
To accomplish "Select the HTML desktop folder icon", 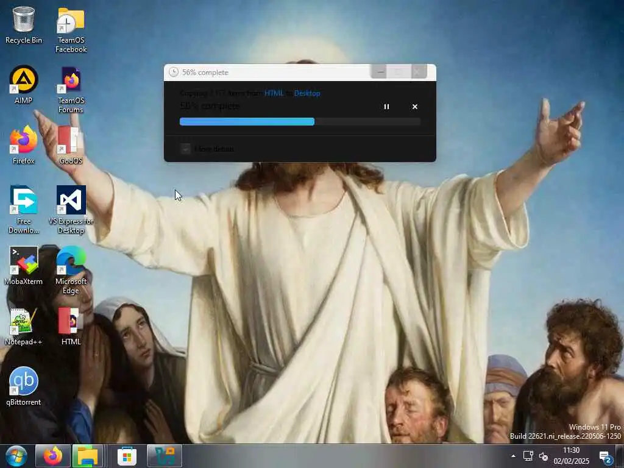I will click(71, 327).
